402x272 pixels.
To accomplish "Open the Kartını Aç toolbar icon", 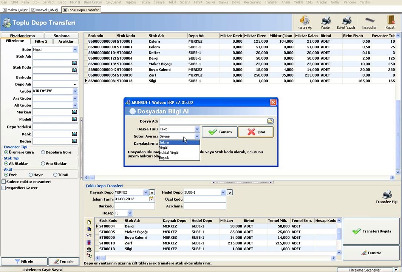I will click(305, 23).
